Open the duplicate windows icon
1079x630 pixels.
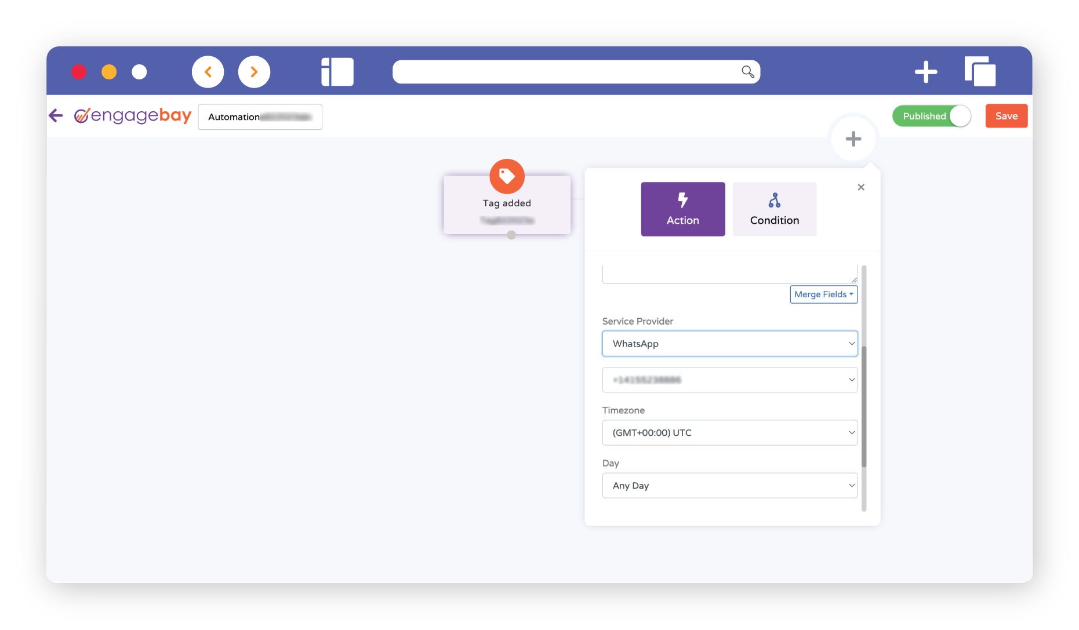coord(980,72)
